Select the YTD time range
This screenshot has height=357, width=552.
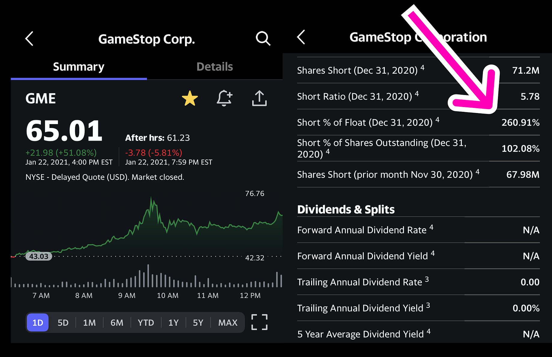(146, 323)
